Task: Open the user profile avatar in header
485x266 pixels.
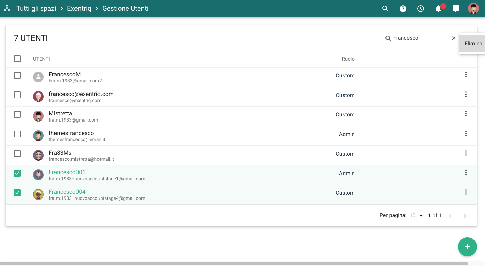Action: (x=473, y=9)
